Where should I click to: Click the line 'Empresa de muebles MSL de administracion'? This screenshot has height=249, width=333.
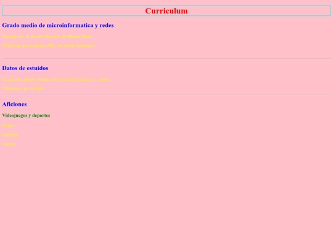(49, 45)
